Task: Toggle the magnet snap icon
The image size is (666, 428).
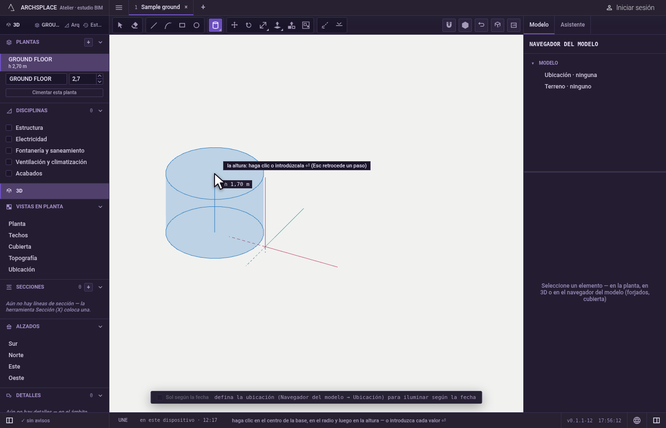Action: tap(449, 25)
